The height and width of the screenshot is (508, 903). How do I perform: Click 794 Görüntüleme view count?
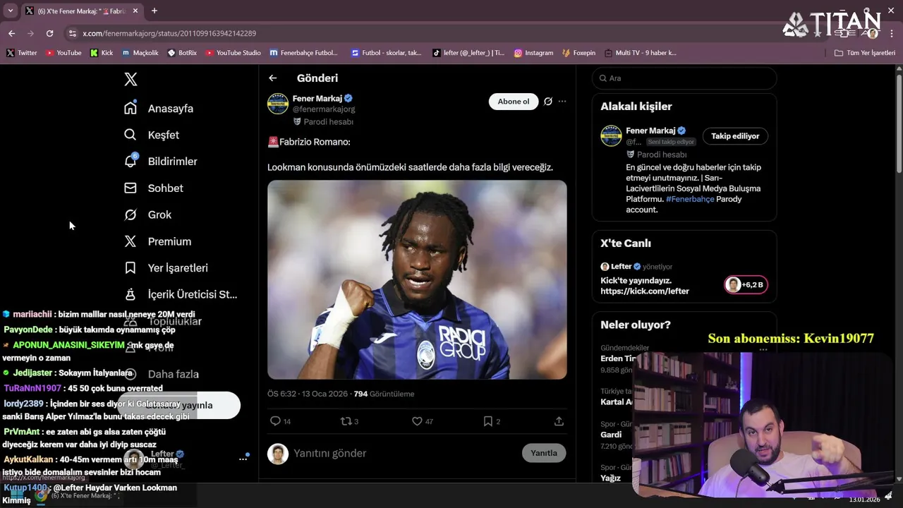(384, 394)
